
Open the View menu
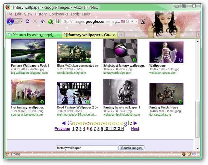coord(28,14)
